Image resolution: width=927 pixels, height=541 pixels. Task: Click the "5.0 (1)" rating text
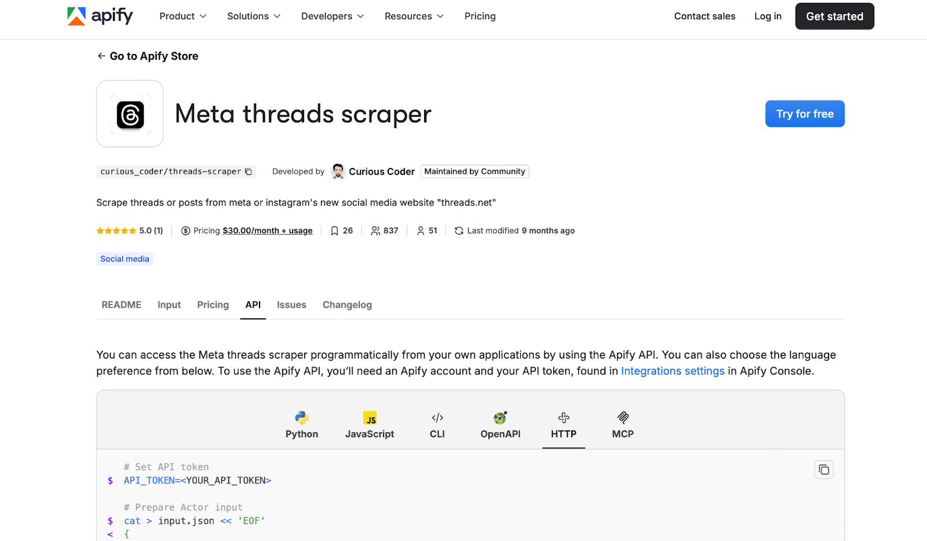point(151,231)
